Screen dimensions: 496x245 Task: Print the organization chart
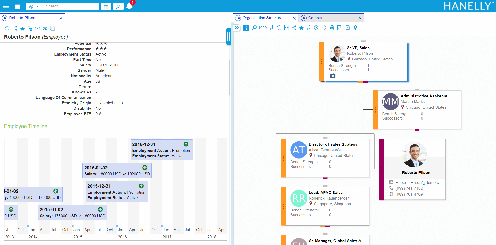tap(332, 28)
